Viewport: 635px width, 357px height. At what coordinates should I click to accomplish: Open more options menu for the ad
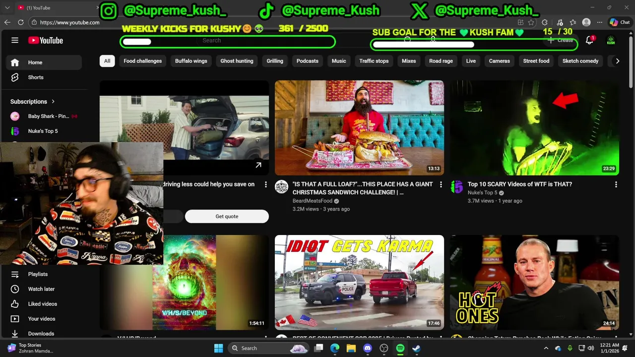[265, 184]
